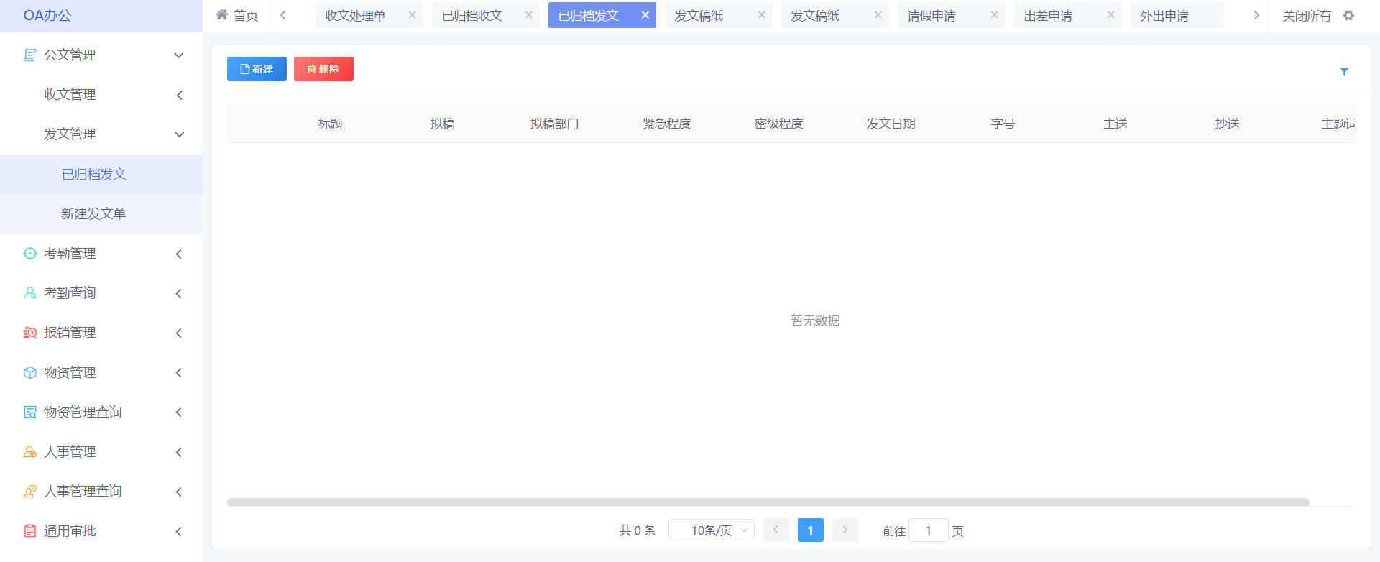This screenshot has width=1380, height=562.
Task: Select 新建发文单 in the sidebar
Action: click(x=93, y=214)
